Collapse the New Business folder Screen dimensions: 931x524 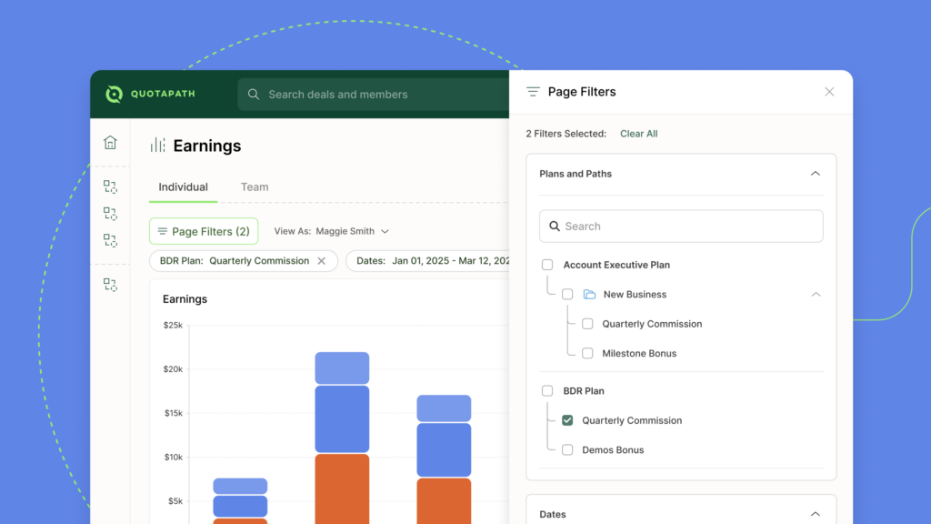coord(816,295)
